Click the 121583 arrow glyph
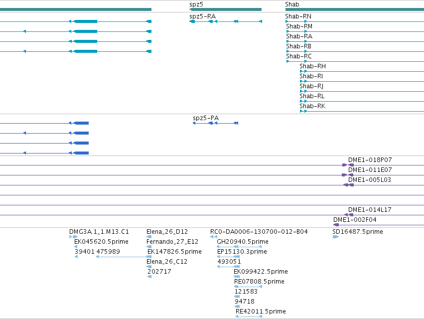424x319 pixels. [x=237, y=297]
